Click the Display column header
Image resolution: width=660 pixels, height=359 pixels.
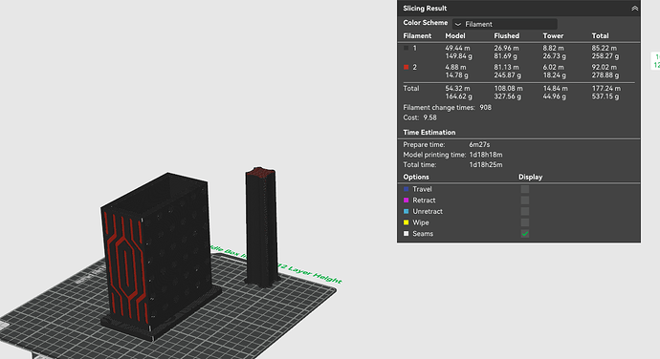[530, 177]
